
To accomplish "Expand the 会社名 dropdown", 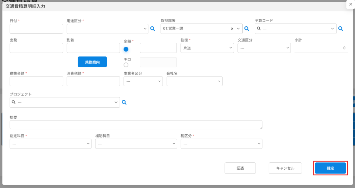I will coord(194,81).
